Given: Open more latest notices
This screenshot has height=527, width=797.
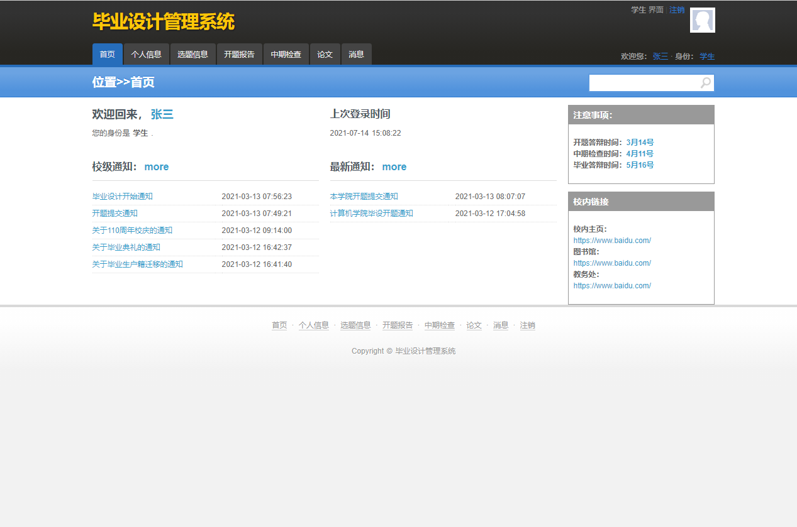Looking at the screenshot, I should 394,166.
